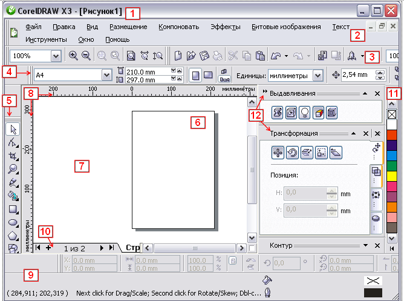Viewport: 404px width, 301px height.
Task: Pick the yellow palette swatch
Action: (x=392, y=176)
